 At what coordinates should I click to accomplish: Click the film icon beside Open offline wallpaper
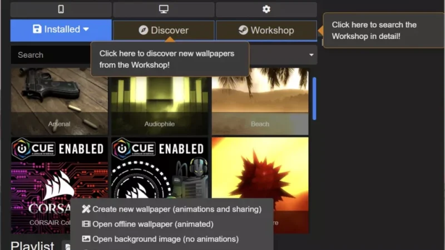point(86,224)
